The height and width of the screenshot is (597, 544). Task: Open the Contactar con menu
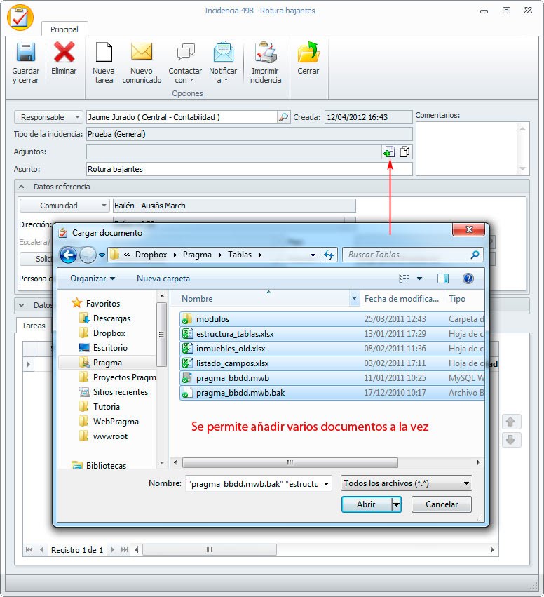185,63
